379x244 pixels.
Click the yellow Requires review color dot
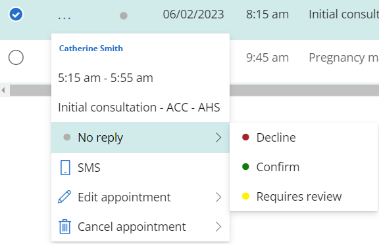(245, 196)
